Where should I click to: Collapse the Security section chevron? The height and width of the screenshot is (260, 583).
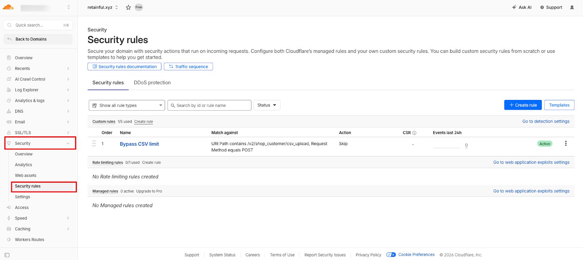(x=68, y=143)
